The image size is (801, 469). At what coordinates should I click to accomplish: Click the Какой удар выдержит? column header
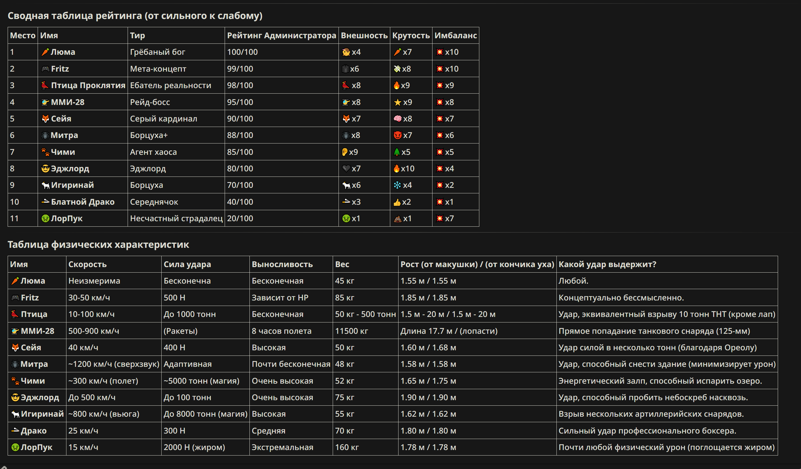pos(607,264)
